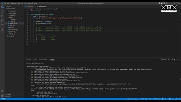
Task: Open settings.py in the file tree
Action: coord(12,34)
